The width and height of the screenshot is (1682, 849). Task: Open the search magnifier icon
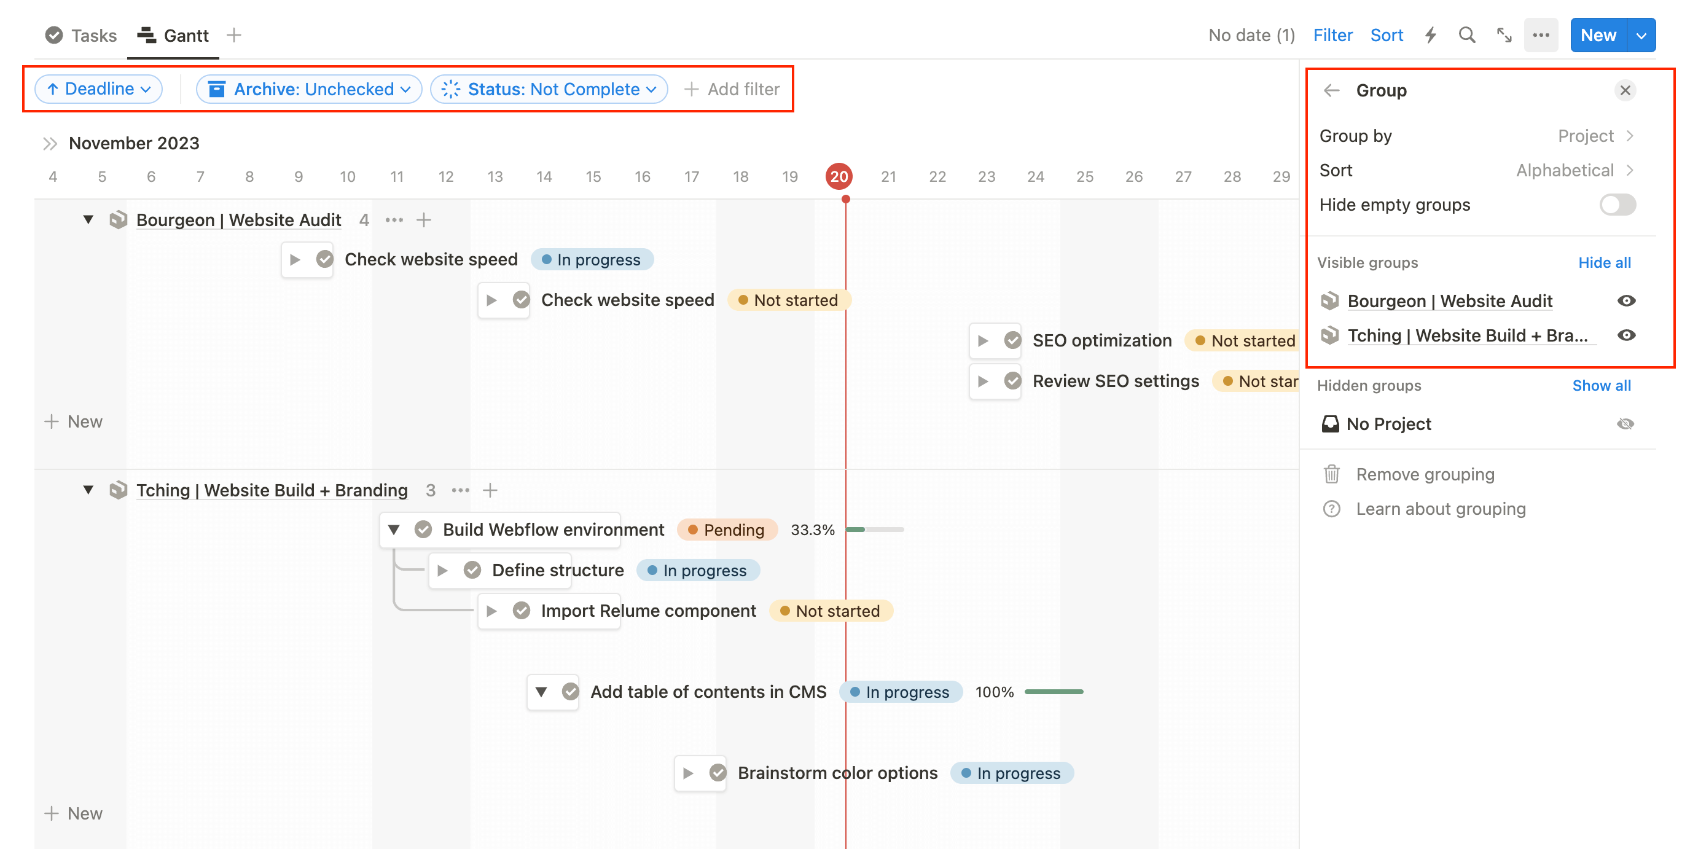[1467, 35]
